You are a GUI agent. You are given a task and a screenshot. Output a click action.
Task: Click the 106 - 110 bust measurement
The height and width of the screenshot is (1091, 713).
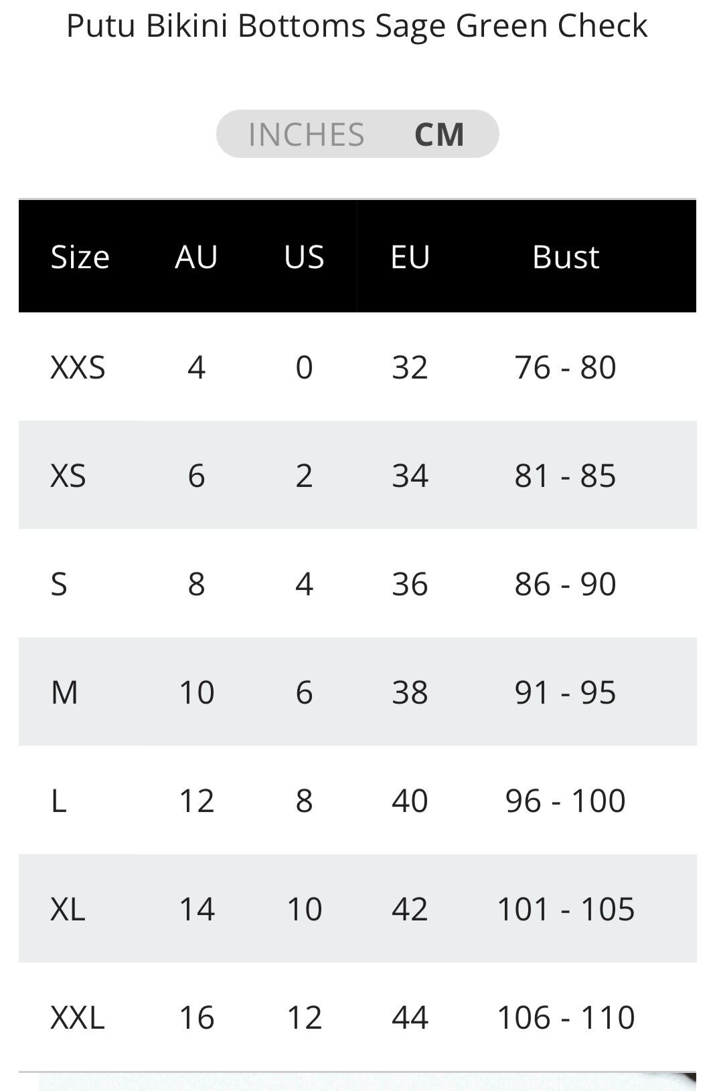click(566, 1017)
